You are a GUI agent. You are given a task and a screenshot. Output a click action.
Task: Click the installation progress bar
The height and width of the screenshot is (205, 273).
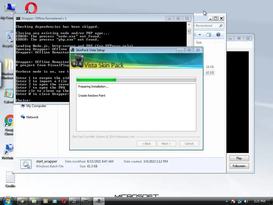(136, 80)
